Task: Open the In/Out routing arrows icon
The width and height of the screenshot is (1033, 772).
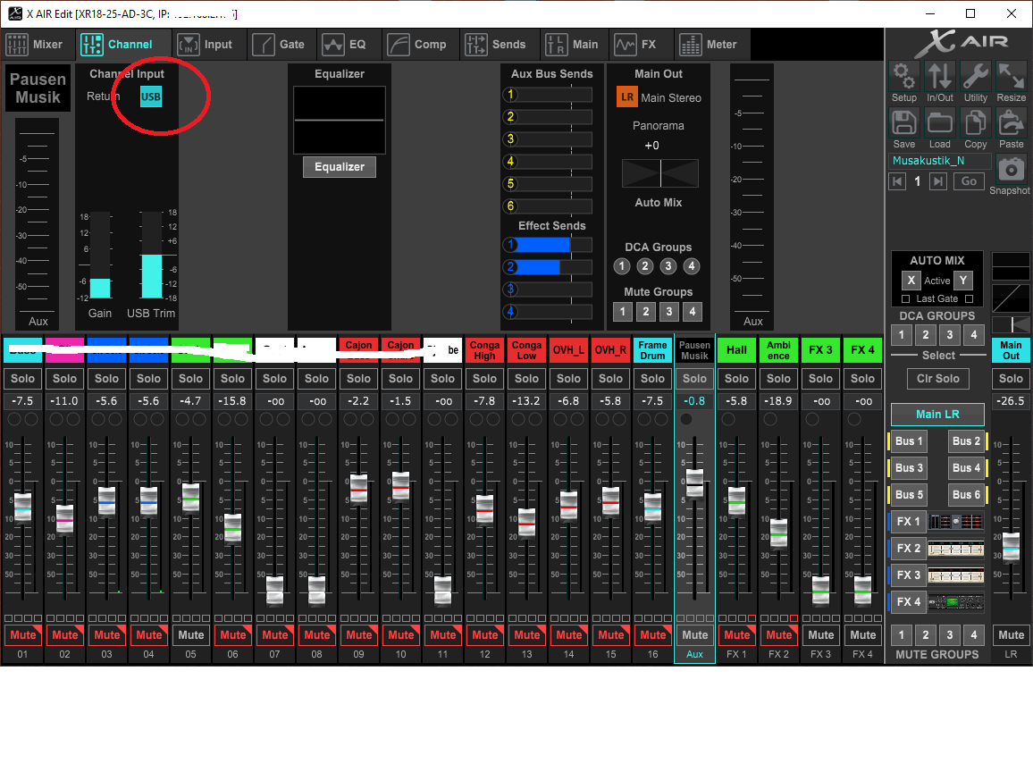Action: coord(939,77)
